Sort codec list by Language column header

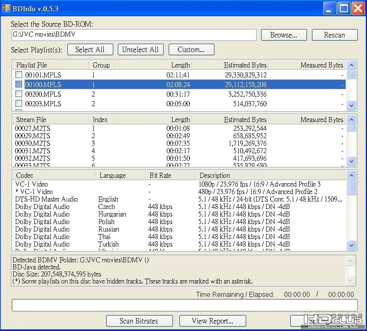112,175
